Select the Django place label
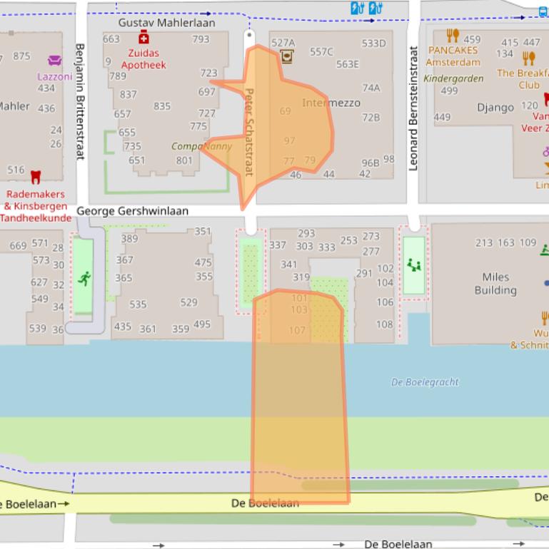The width and height of the screenshot is (549, 549). tap(495, 108)
